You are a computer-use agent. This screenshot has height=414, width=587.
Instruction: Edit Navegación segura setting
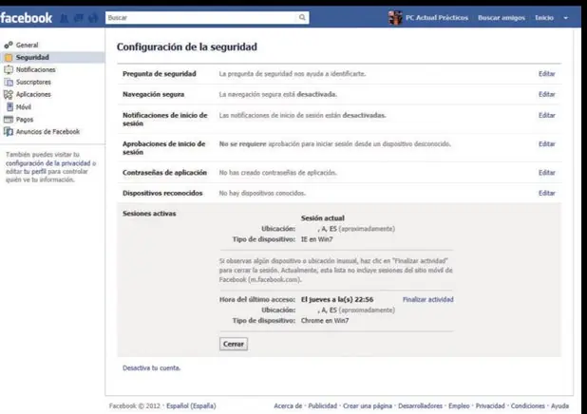click(546, 94)
